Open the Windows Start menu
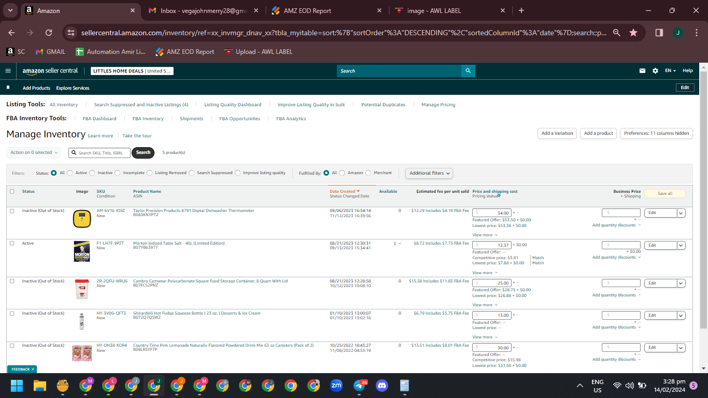The image size is (708, 398). click(x=17, y=386)
